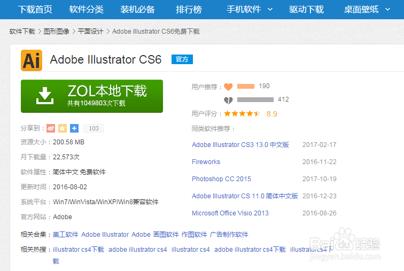
Task: Click the official website value Adobe
Action: click(63, 217)
